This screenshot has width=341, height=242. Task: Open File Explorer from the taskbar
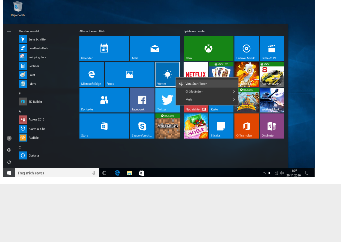129,173
